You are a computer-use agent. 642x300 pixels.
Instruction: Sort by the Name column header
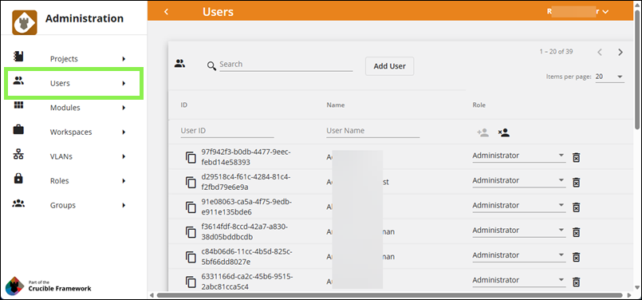[335, 105]
